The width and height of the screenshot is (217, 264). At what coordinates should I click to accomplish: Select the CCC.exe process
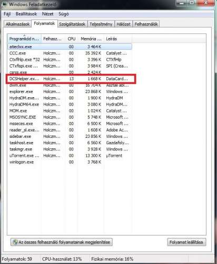coord(70,53)
